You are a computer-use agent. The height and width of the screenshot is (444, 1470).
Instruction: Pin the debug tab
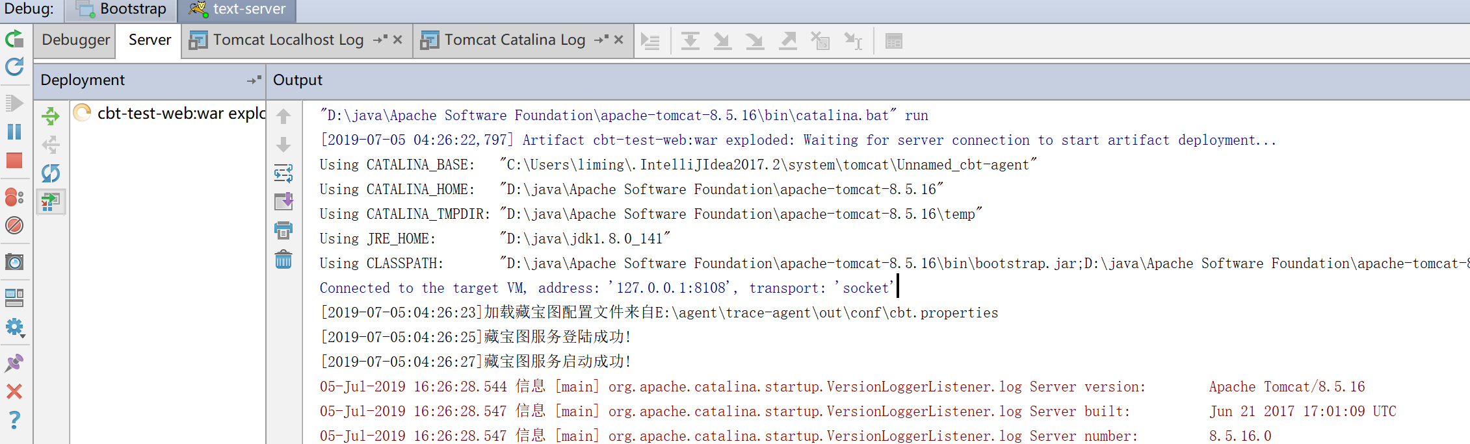(14, 363)
